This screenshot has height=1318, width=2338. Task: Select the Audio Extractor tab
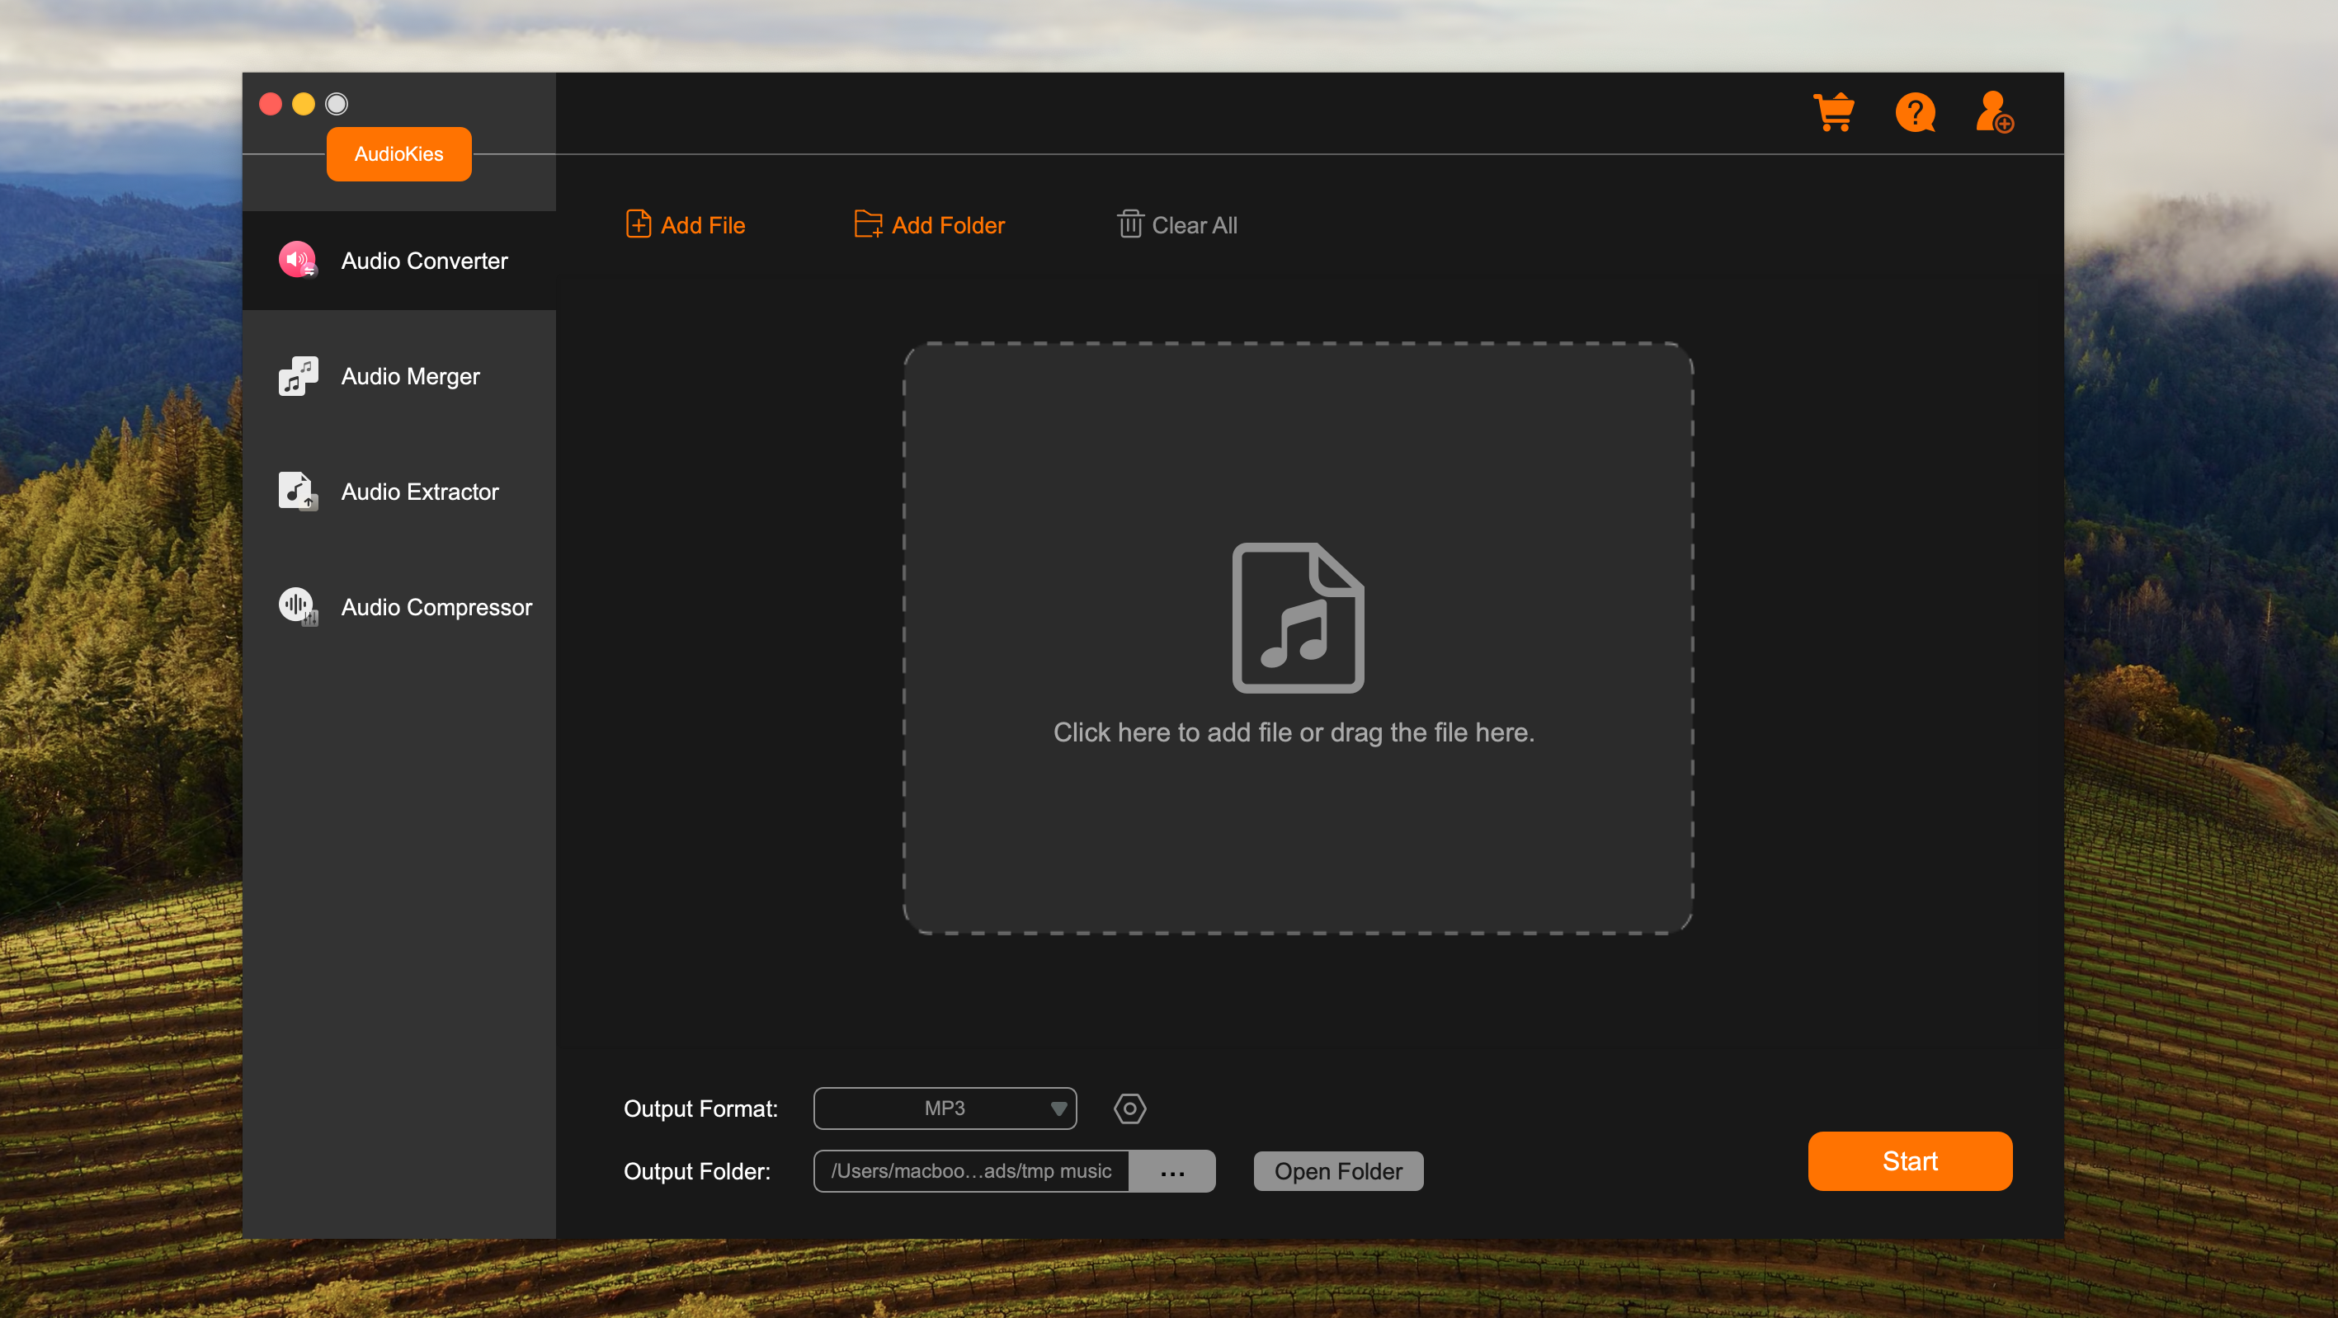419,491
